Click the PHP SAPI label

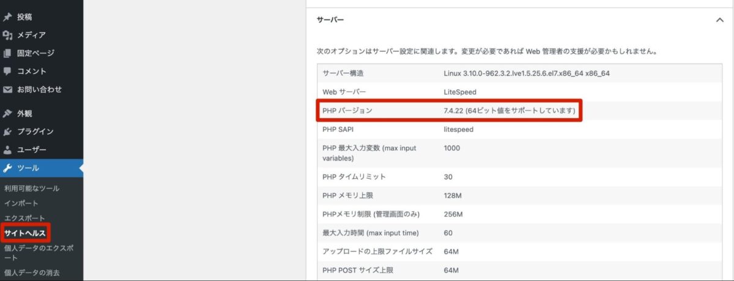pos(338,130)
